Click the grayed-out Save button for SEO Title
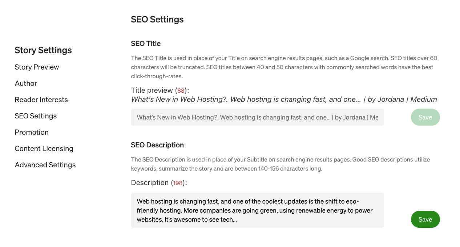 tap(425, 117)
